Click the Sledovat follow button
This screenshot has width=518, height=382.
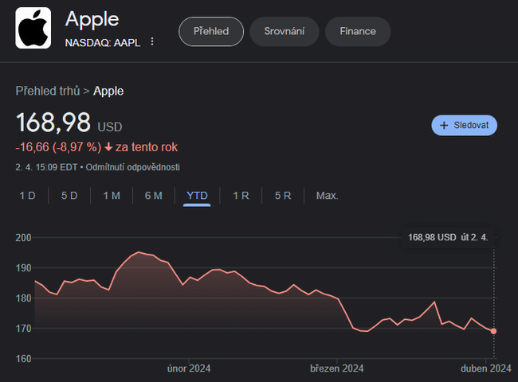coord(465,126)
